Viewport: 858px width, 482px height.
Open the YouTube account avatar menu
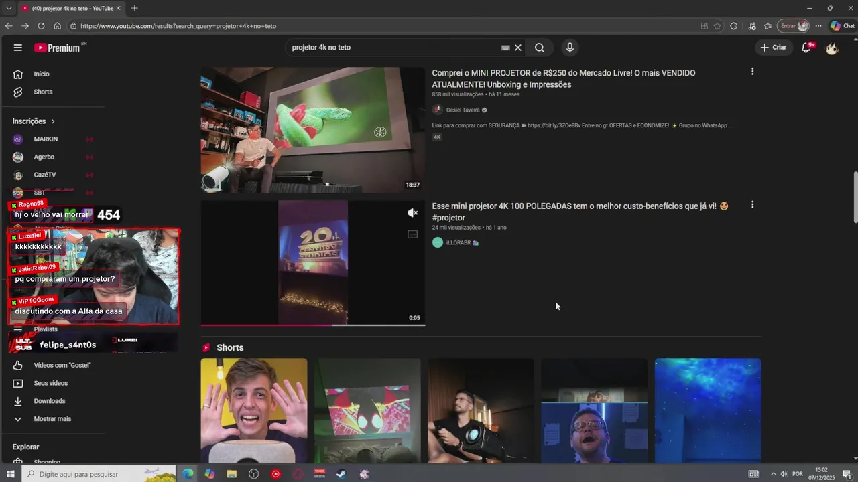pos(832,48)
